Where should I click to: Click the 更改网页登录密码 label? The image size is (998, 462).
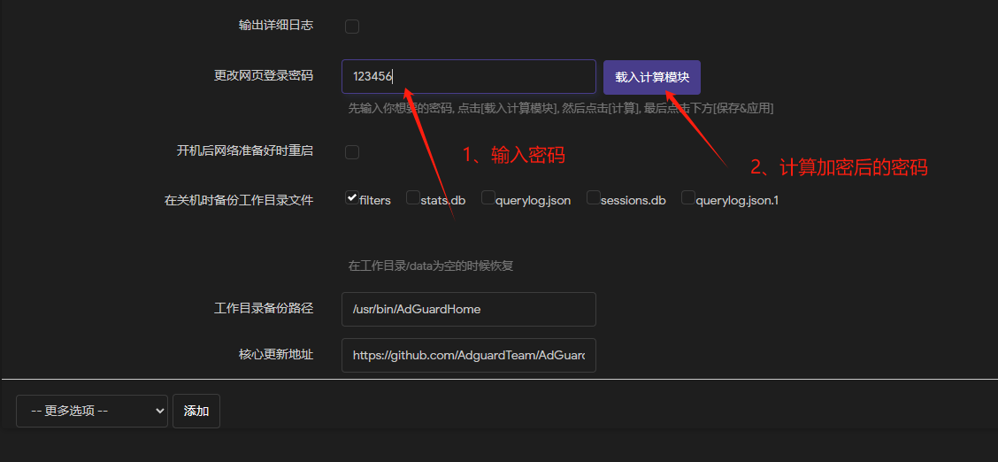coord(263,76)
